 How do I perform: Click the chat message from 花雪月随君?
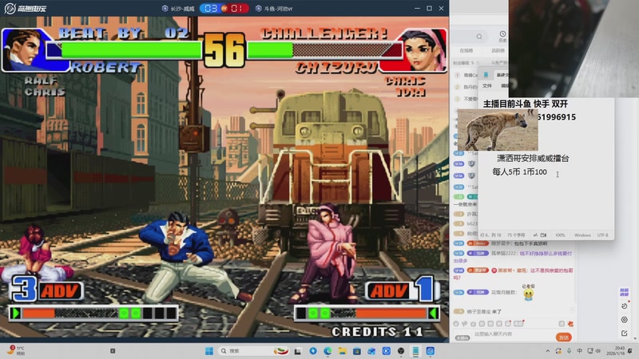[494, 292]
